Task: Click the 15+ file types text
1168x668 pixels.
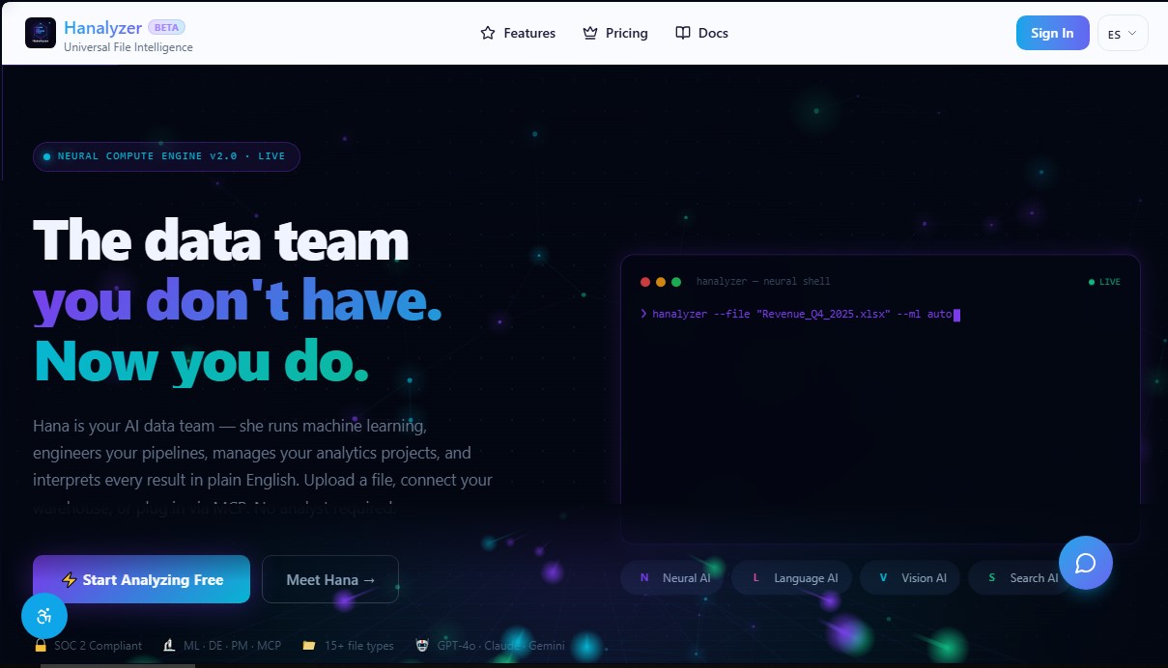Action: click(359, 645)
